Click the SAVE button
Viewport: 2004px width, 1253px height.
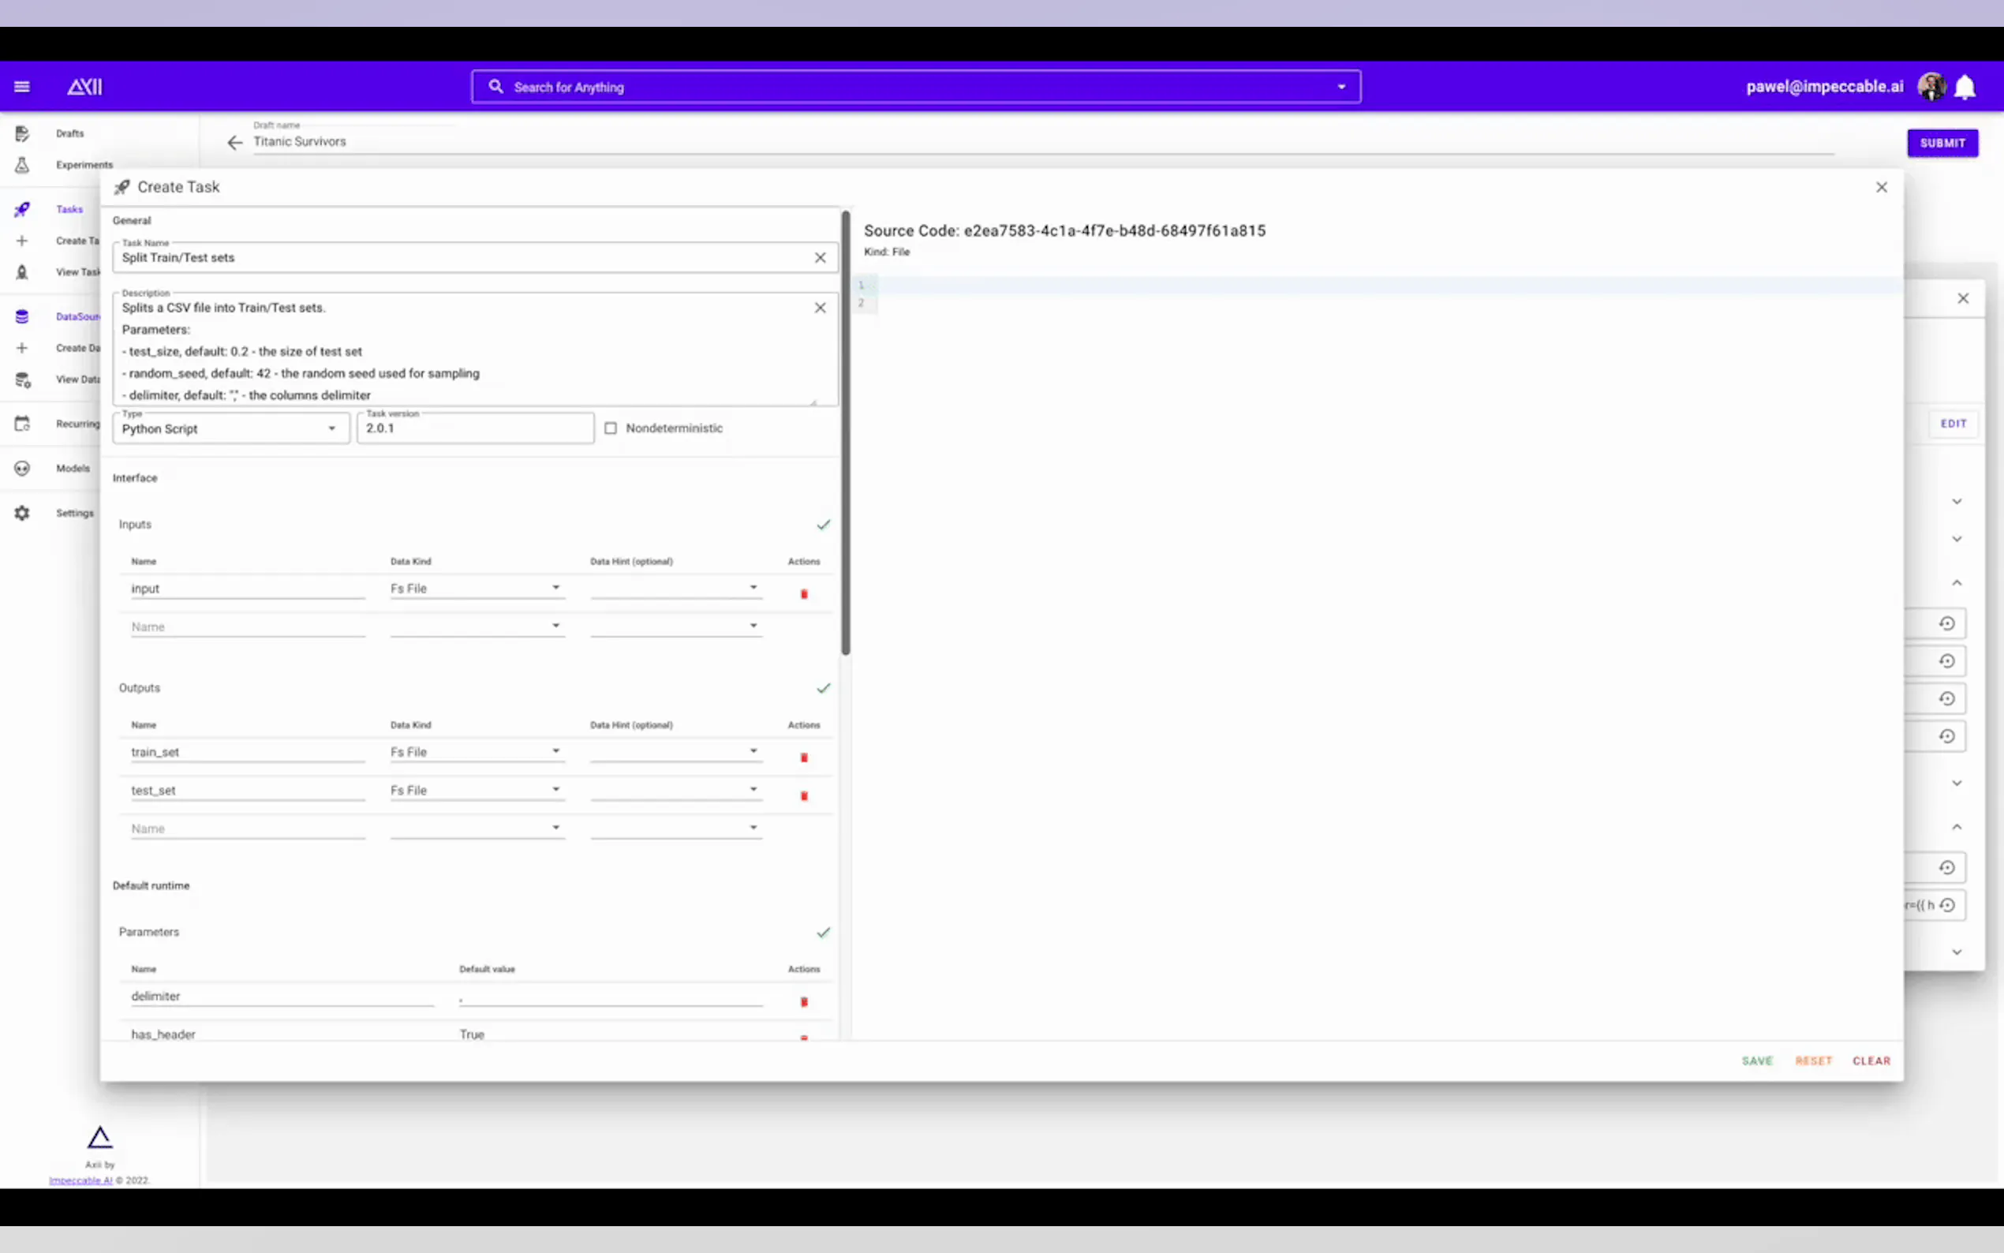click(1756, 1060)
